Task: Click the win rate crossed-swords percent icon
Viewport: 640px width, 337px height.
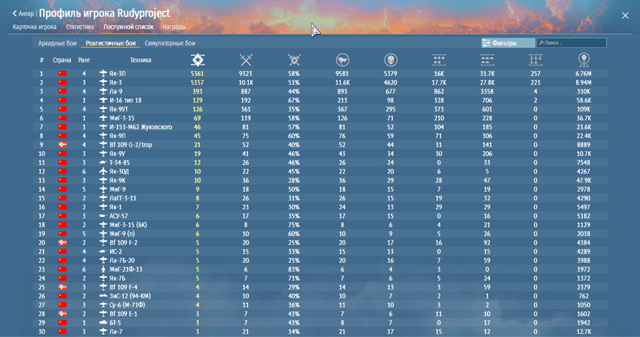Action: point(294,60)
